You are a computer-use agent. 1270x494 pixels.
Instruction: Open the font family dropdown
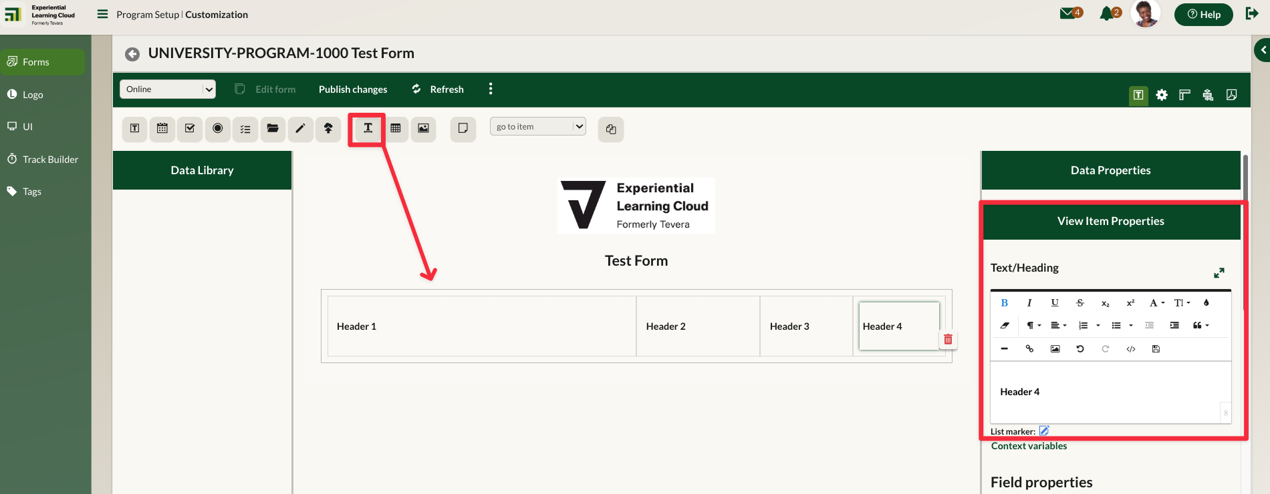pyautogui.click(x=1157, y=302)
